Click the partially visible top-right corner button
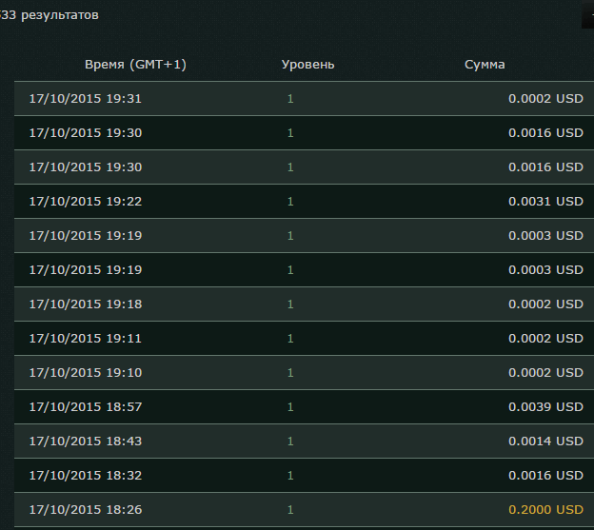Image resolution: width=594 pixels, height=530 pixels. click(x=585, y=15)
